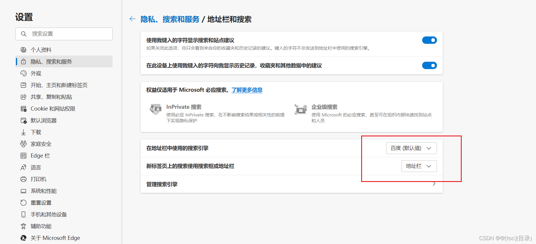Image resolution: width=536 pixels, height=244 pixels.
Task: Open the 百度 (默认值) search engine dropdown
Action: [x=411, y=148]
